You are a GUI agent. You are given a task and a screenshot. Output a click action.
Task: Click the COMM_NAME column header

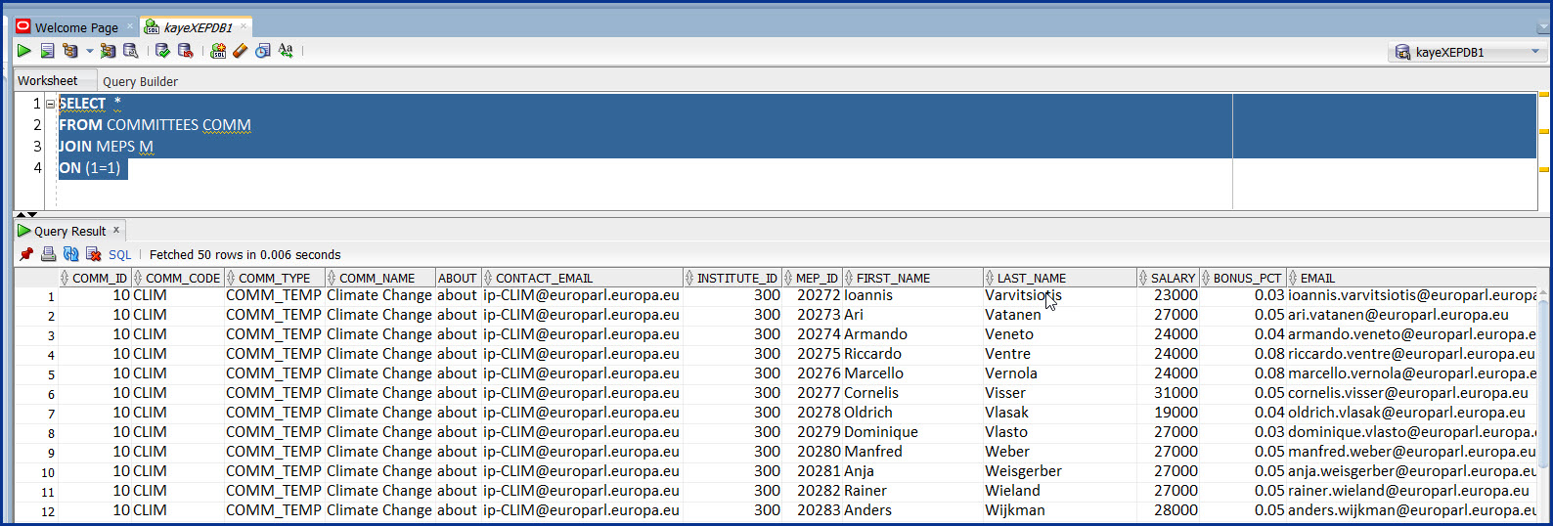coord(380,278)
